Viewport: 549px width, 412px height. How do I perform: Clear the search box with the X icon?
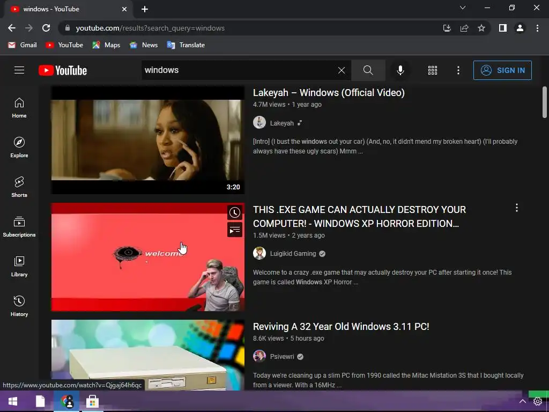point(342,70)
